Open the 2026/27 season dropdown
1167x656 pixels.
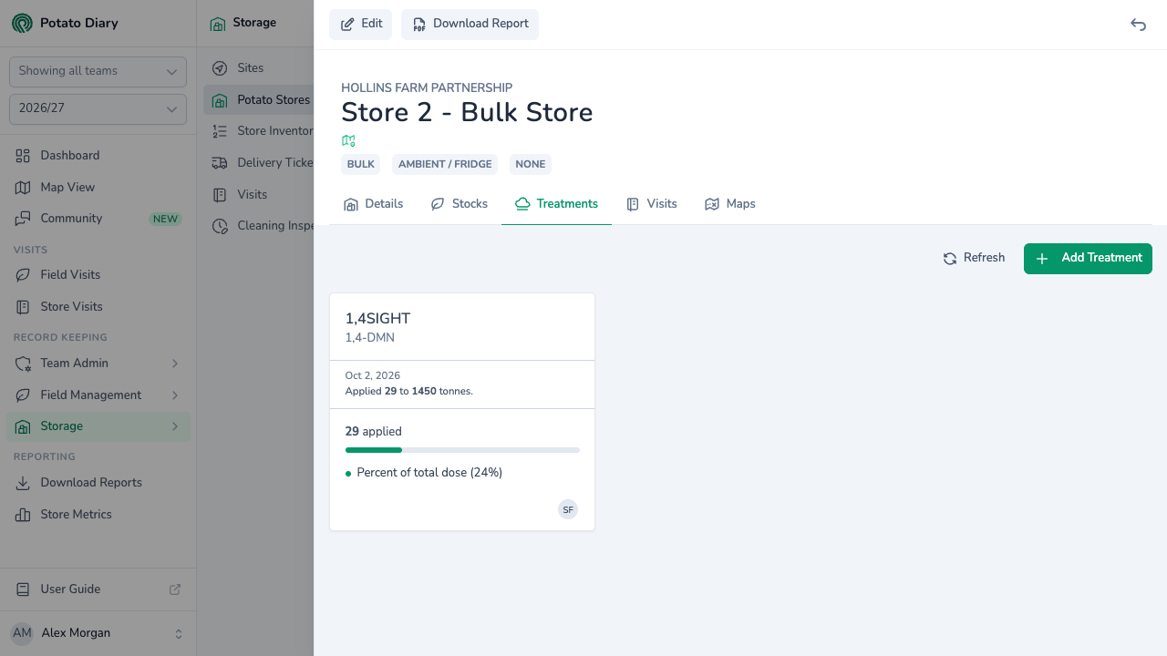pyautogui.click(x=98, y=109)
